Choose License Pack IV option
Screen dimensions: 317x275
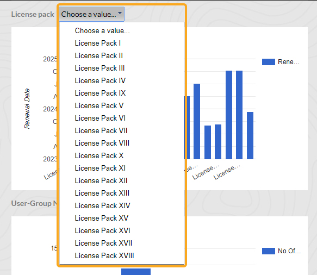(122, 81)
